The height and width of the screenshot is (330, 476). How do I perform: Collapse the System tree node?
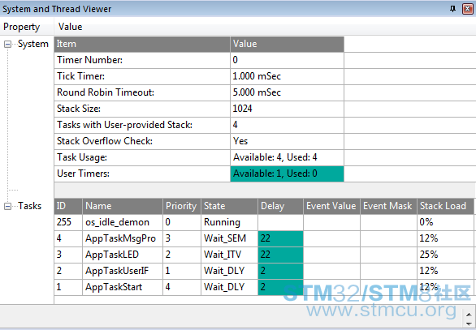coord(7,45)
